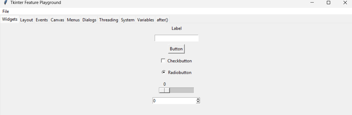Viewport: 352px width, 115px height.
Task: Show the Dialogs tab
Action: click(x=89, y=20)
